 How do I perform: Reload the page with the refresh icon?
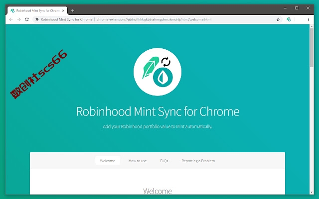coord(27,19)
